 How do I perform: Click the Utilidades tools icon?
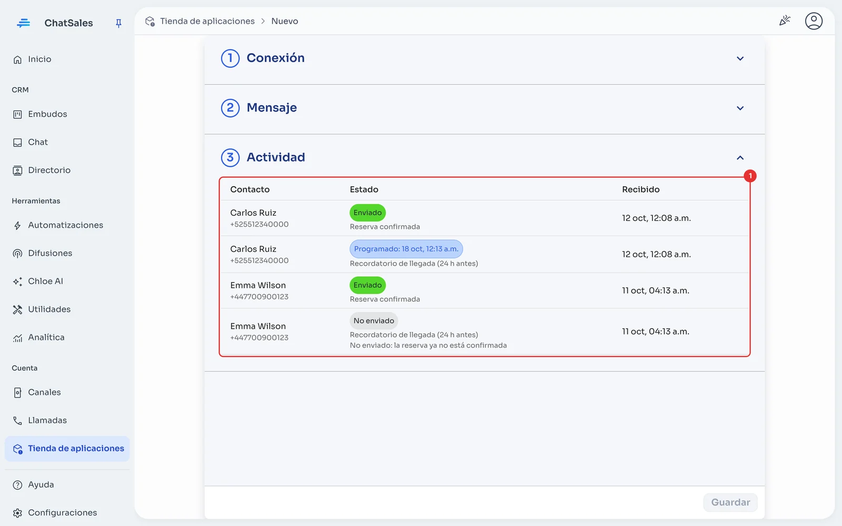pos(17,310)
